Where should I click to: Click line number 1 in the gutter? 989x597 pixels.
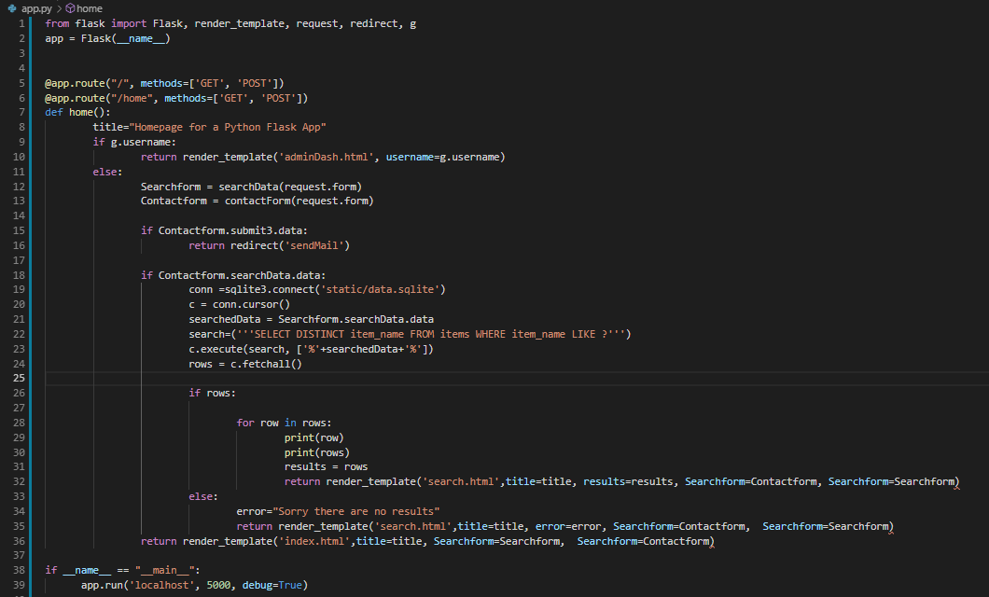tap(21, 22)
